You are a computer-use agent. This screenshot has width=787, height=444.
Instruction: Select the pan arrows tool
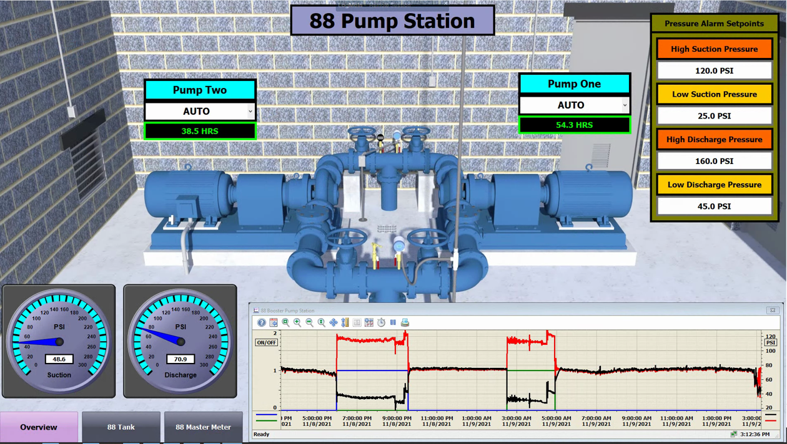(333, 322)
